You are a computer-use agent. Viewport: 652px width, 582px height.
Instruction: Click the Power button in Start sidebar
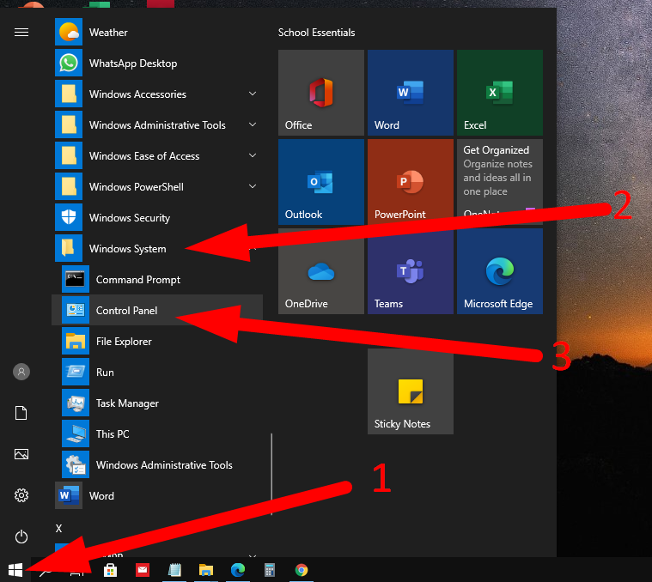tap(21, 537)
